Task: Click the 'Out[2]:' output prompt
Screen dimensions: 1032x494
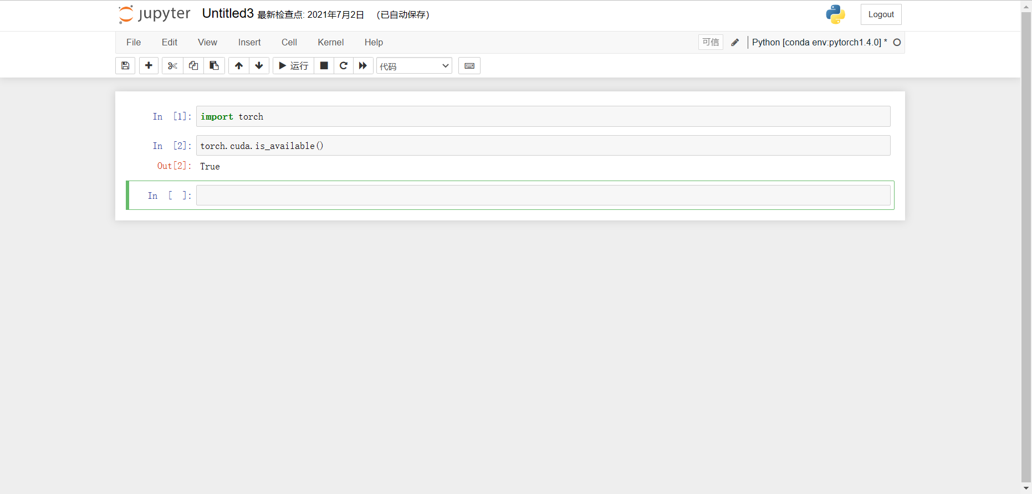Action: 174,166
